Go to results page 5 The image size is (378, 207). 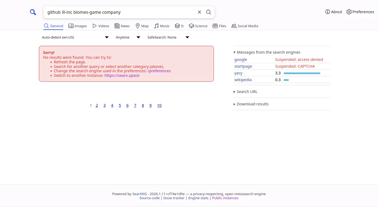tap(120, 105)
